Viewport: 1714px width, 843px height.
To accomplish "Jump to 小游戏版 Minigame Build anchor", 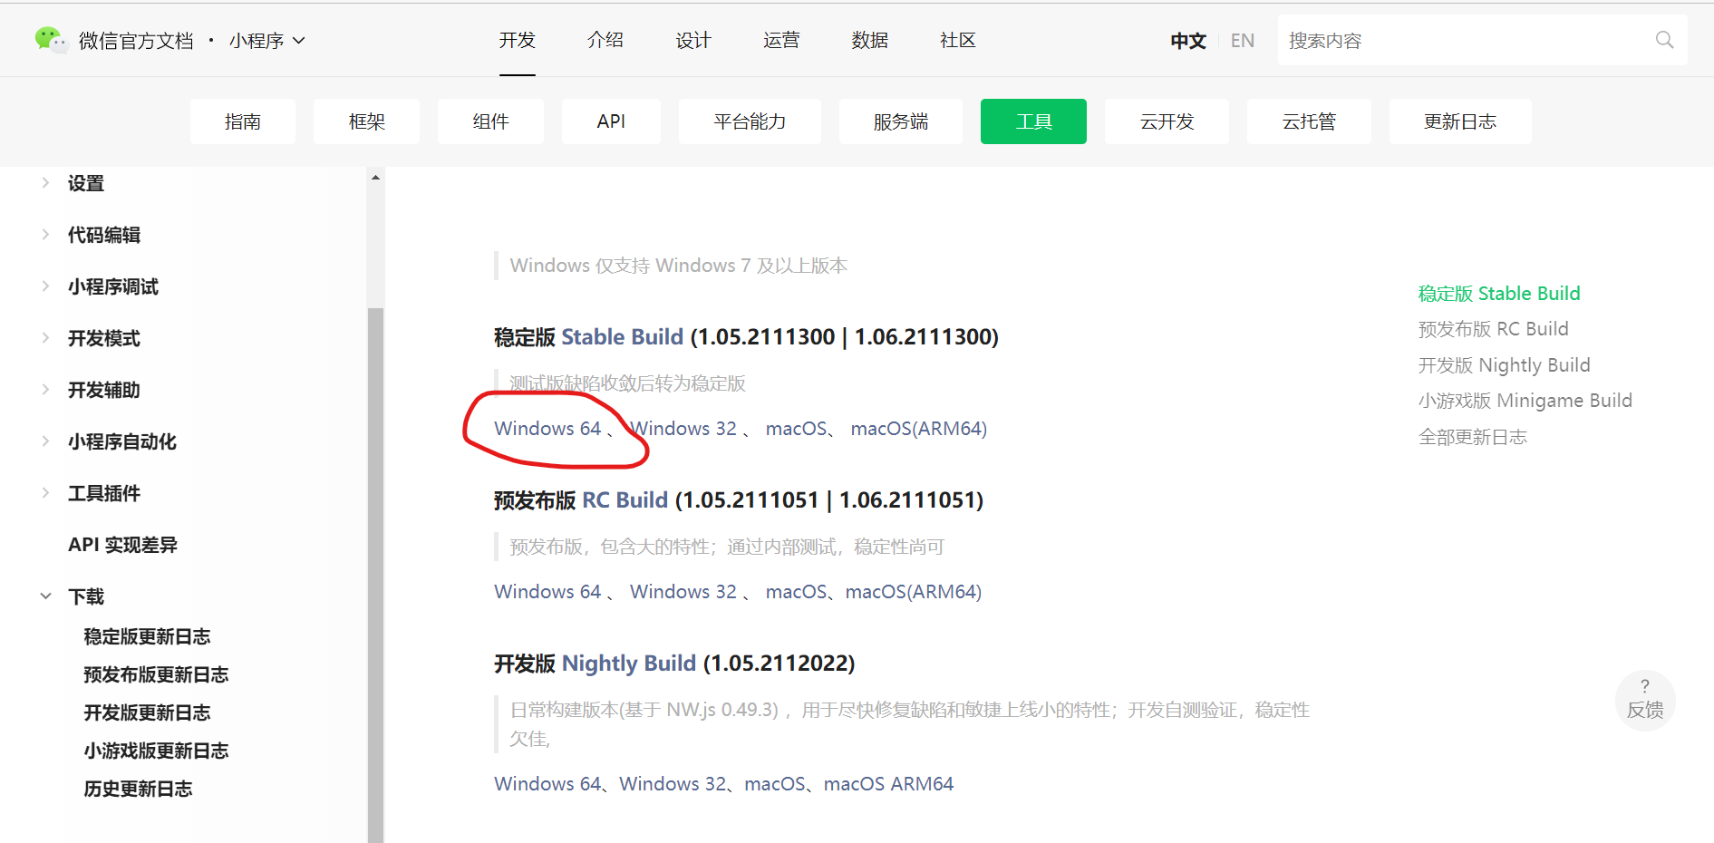I will (x=1525, y=400).
